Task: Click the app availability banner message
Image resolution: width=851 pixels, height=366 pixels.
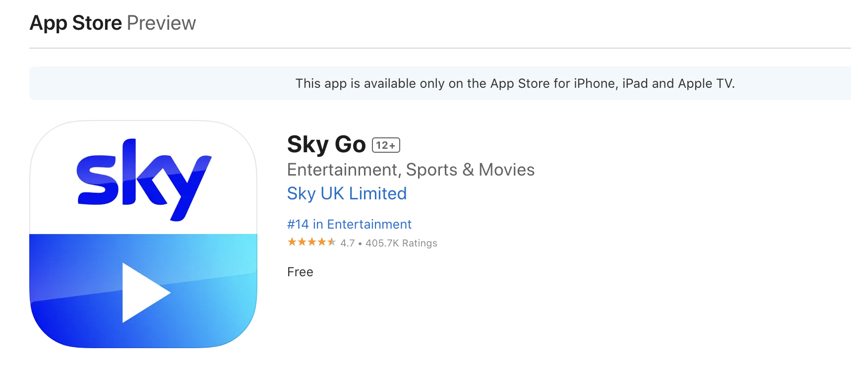Action: 515,83
